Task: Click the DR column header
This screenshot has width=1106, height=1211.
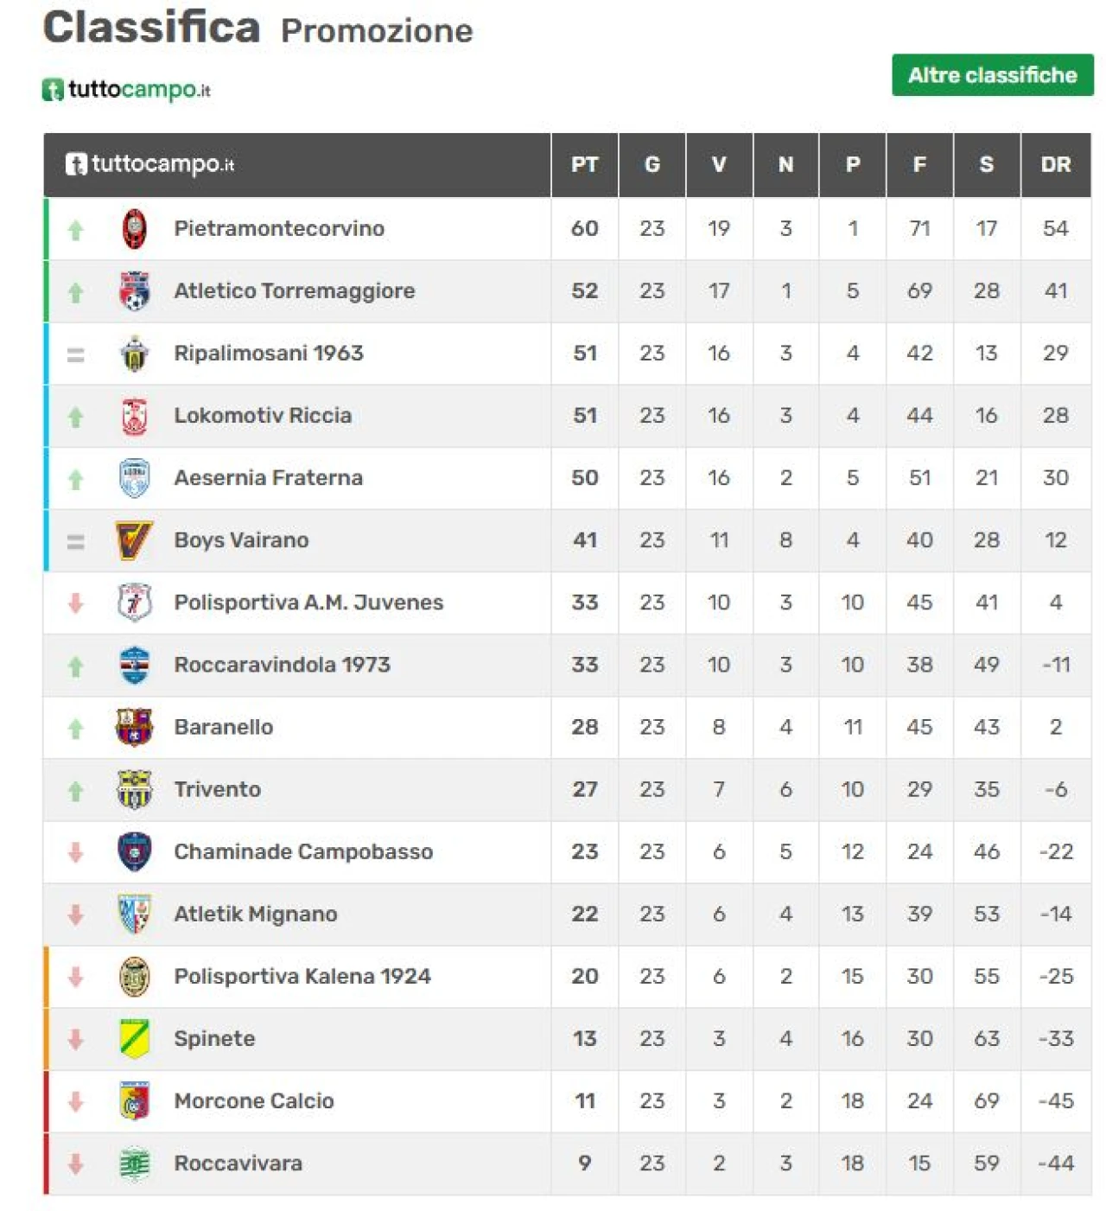Action: pos(1055,165)
